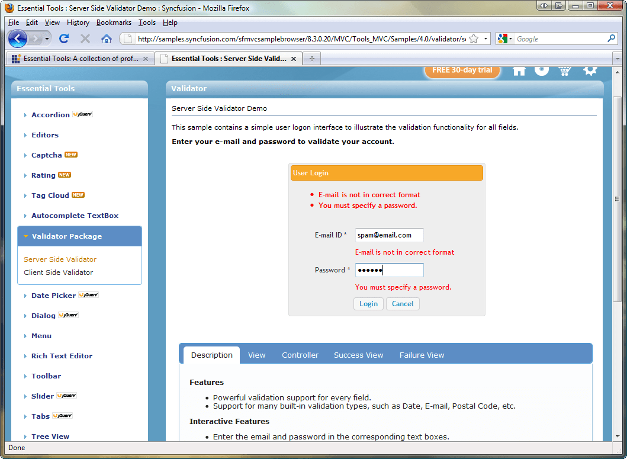Screen dimensions: 627x459
Task: Expand the Slider section
Action: pyautogui.click(x=25, y=396)
